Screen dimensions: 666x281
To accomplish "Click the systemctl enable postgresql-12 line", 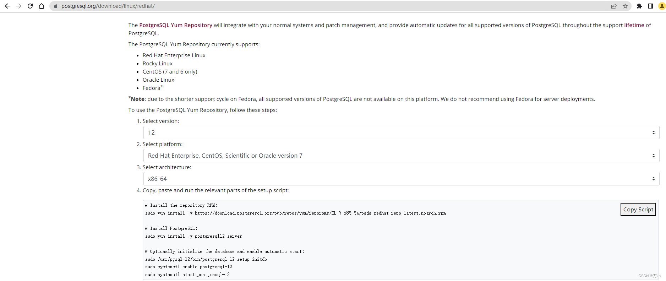I will point(189,267).
